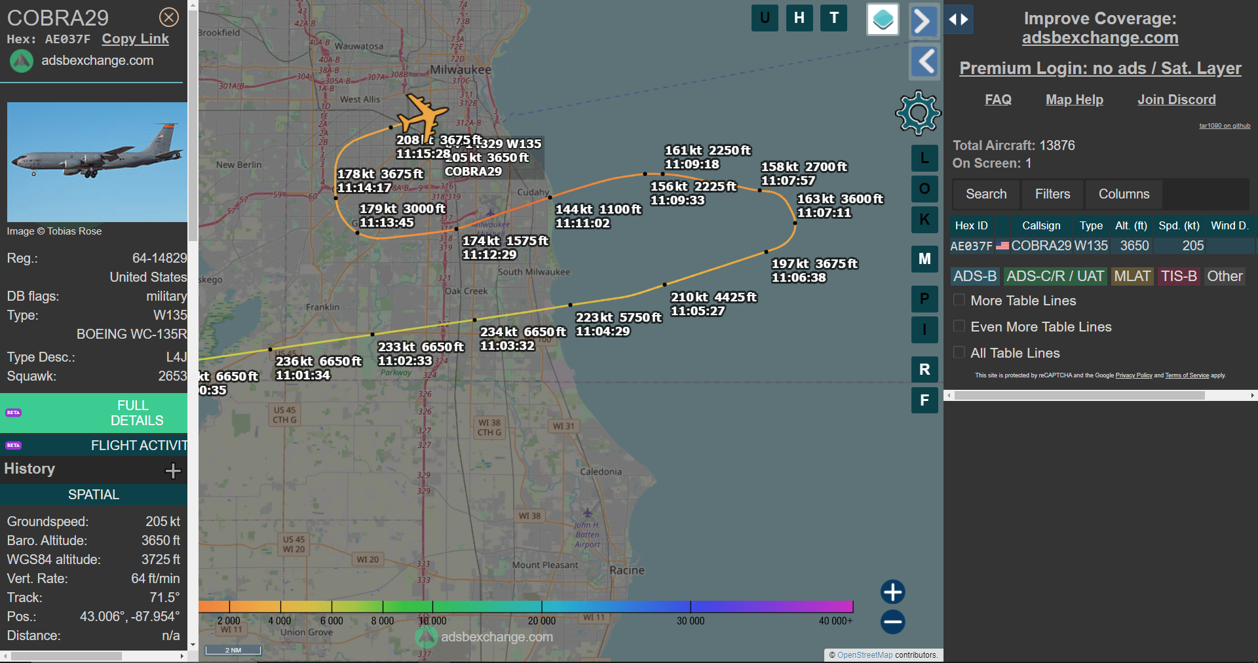Open the OpenStreetMap contributors link
This screenshot has width=1258, height=663.
(864, 655)
